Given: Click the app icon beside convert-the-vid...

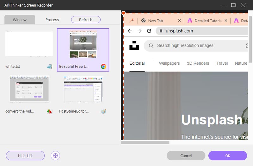Looking at the screenshot, I should click(x=50, y=111).
